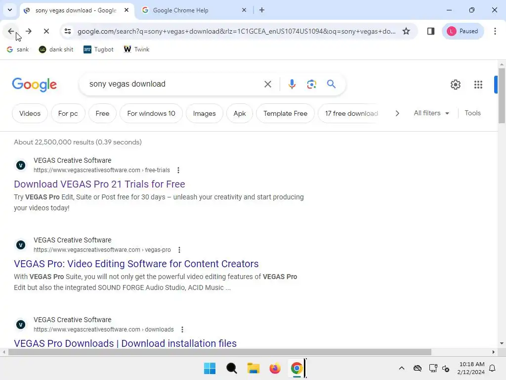This screenshot has width=506, height=380.
Task: Click the vegas-pro result VEGAS favicon
Action: point(21,245)
